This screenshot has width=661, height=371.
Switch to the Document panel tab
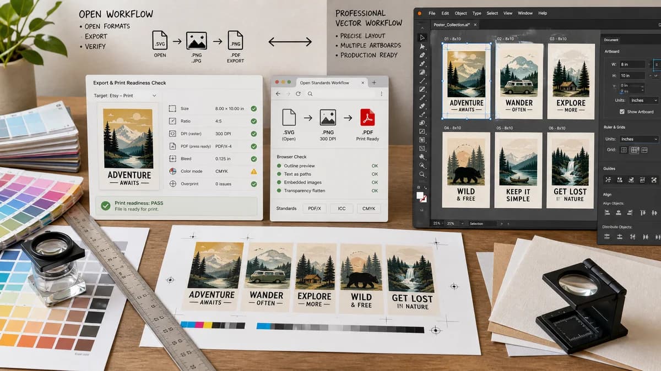pyautogui.click(x=611, y=40)
